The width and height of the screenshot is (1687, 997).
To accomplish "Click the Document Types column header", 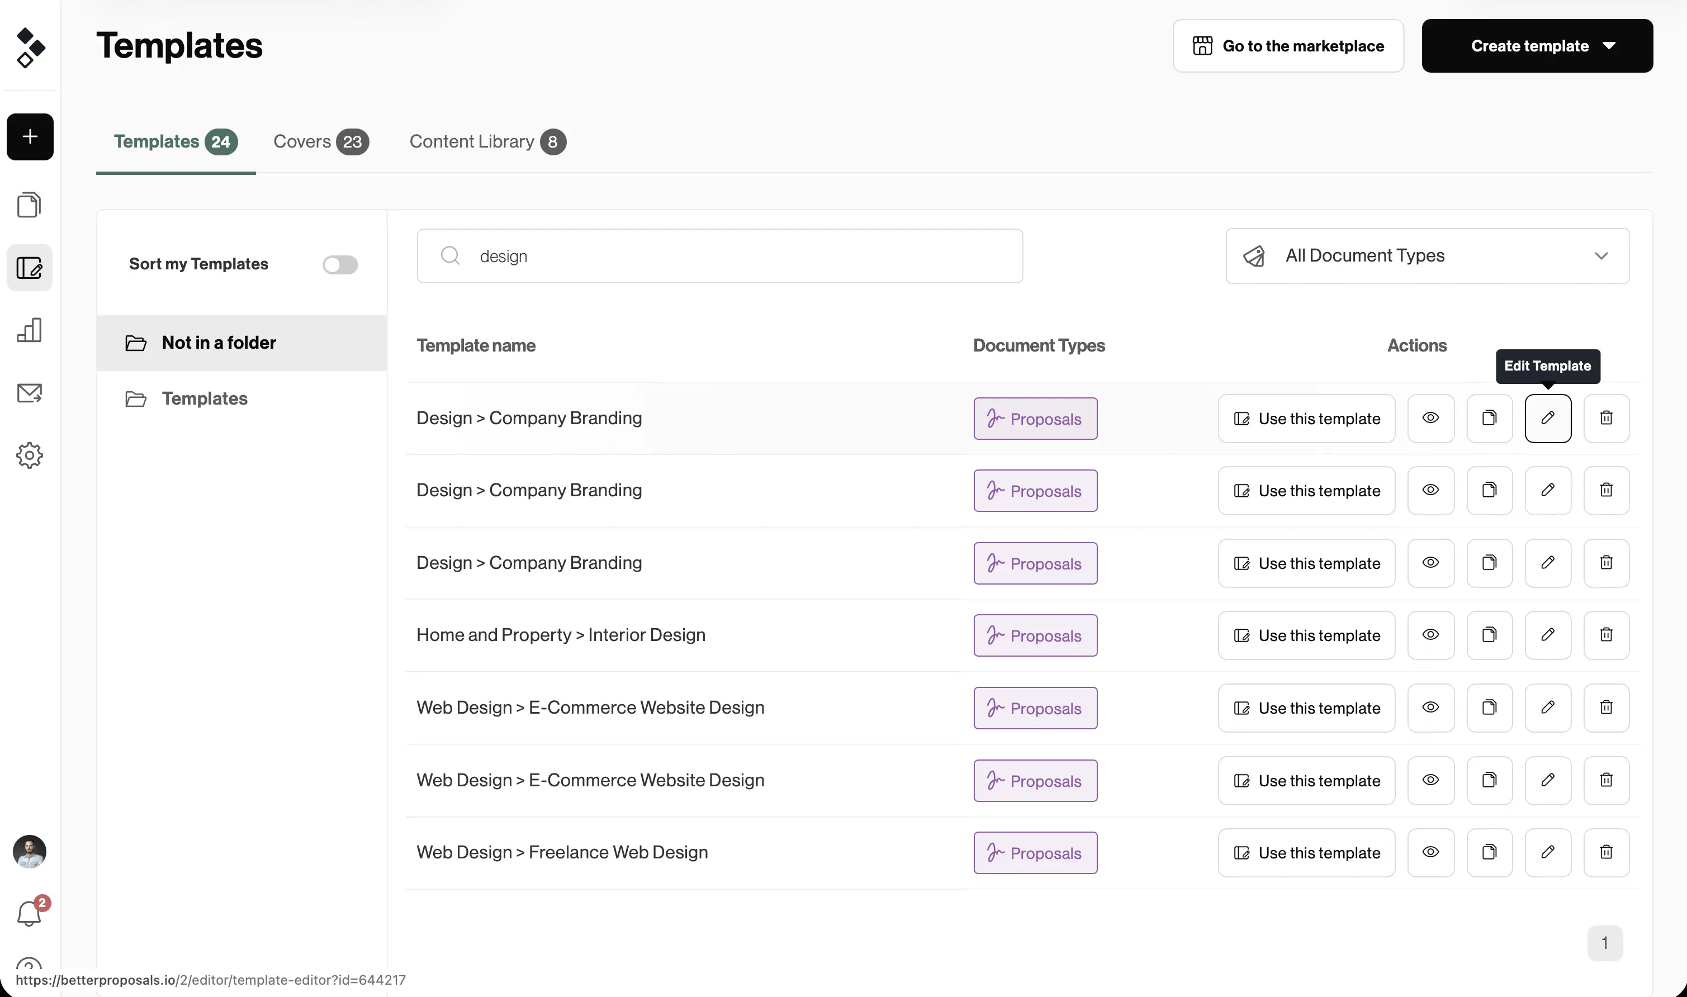I will click(1039, 345).
